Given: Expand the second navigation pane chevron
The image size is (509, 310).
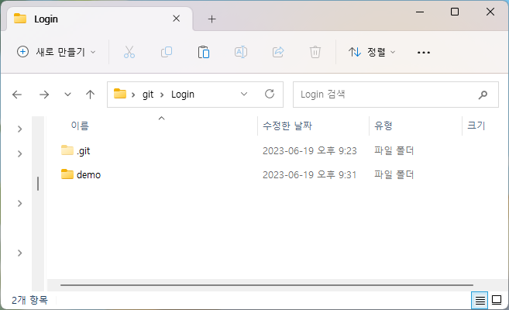Looking at the screenshot, I should coord(20,153).
